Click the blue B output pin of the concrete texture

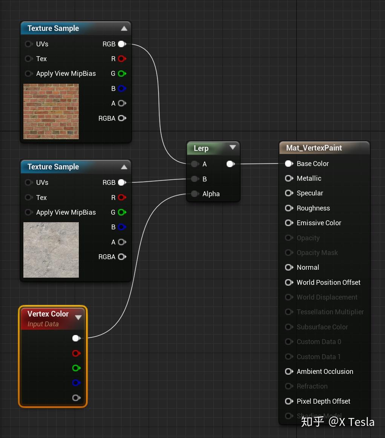pos(121,227)
